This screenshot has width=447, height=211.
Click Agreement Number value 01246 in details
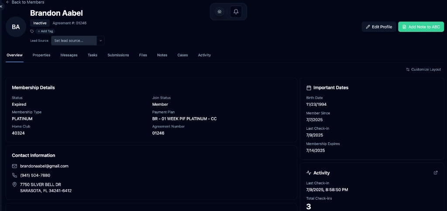pyautogui.click(x=158, y=133)
